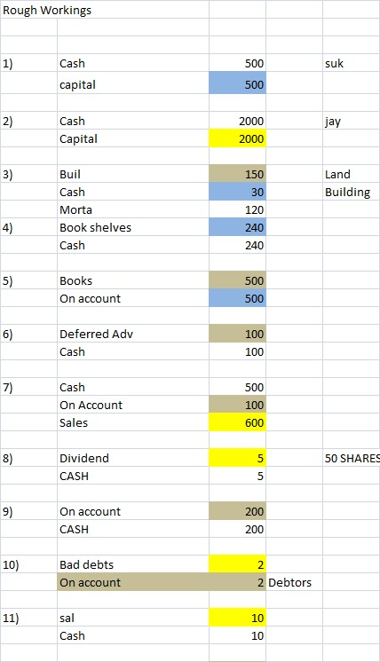Click the Books label cell
Viewport: 380px width, 662px height.
[x=133, y=280]
